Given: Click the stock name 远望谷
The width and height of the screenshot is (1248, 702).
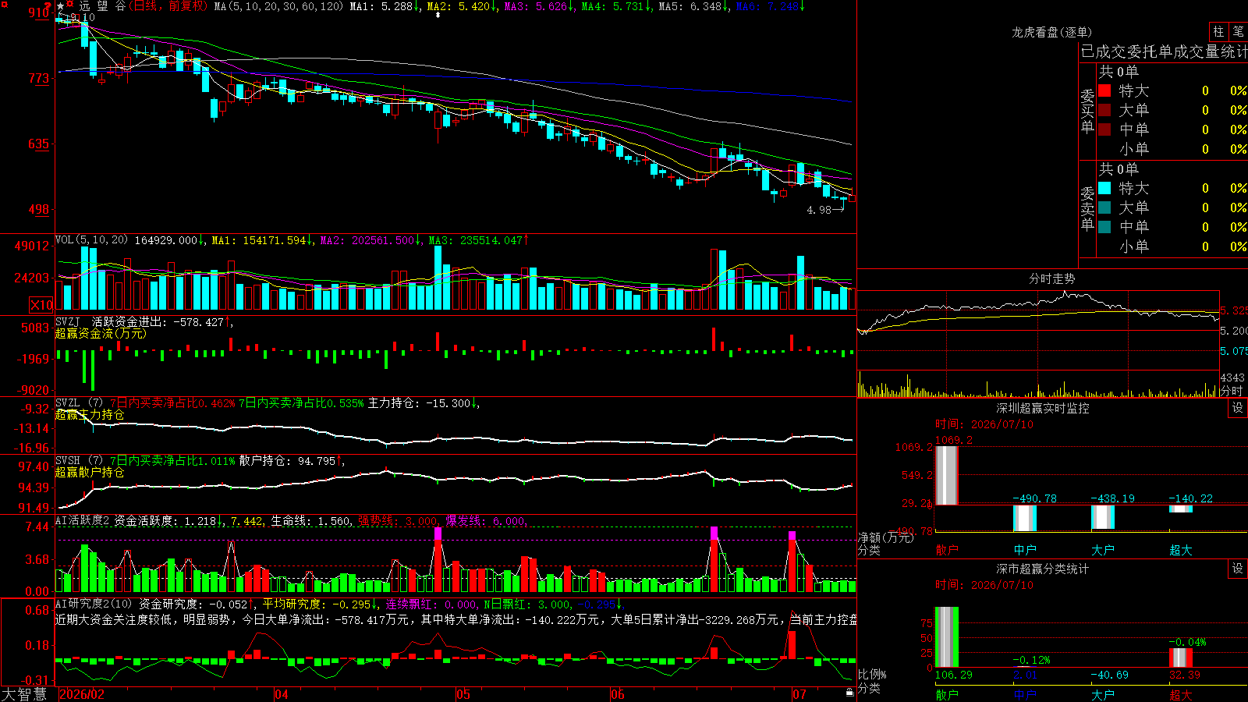Looking at the screenshot, I should tap(101, 6).
